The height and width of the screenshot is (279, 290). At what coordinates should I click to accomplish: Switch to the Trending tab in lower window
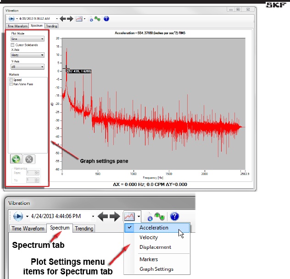(84, 228)
